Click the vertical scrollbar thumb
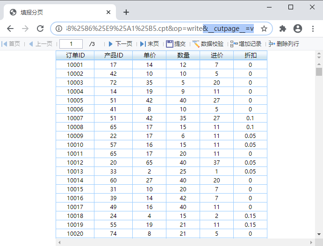323x246 pixels. tap(319, 72)
